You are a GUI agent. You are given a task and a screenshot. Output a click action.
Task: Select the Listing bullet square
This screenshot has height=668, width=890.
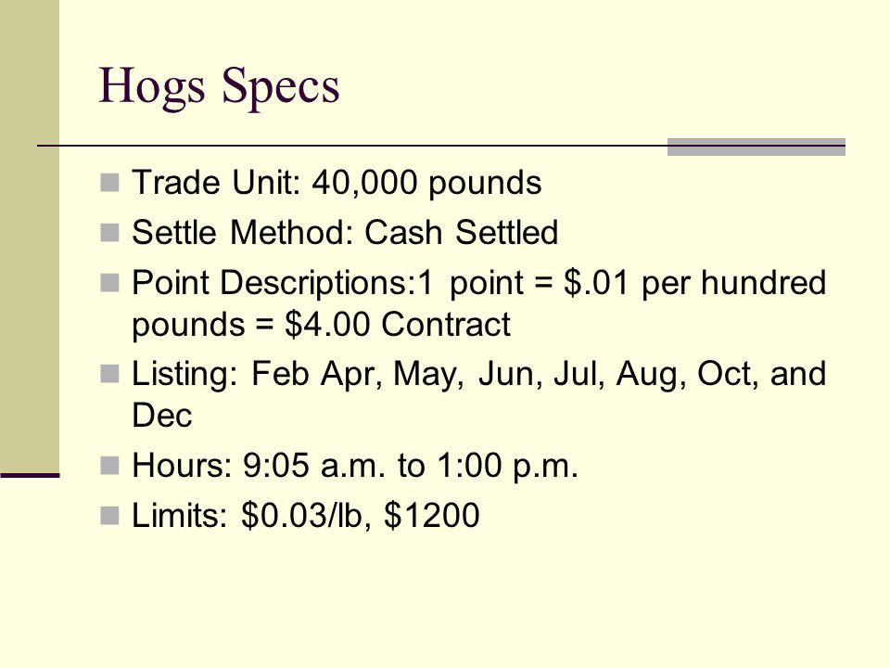click(109, 374)
